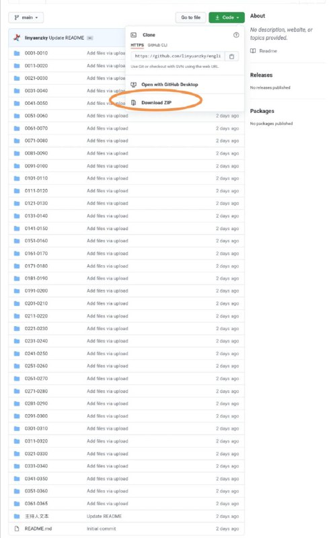Click folder icon of 0051-0060
Screen dimensions: 333x538
pyautogui.click(x=16, y=116)
